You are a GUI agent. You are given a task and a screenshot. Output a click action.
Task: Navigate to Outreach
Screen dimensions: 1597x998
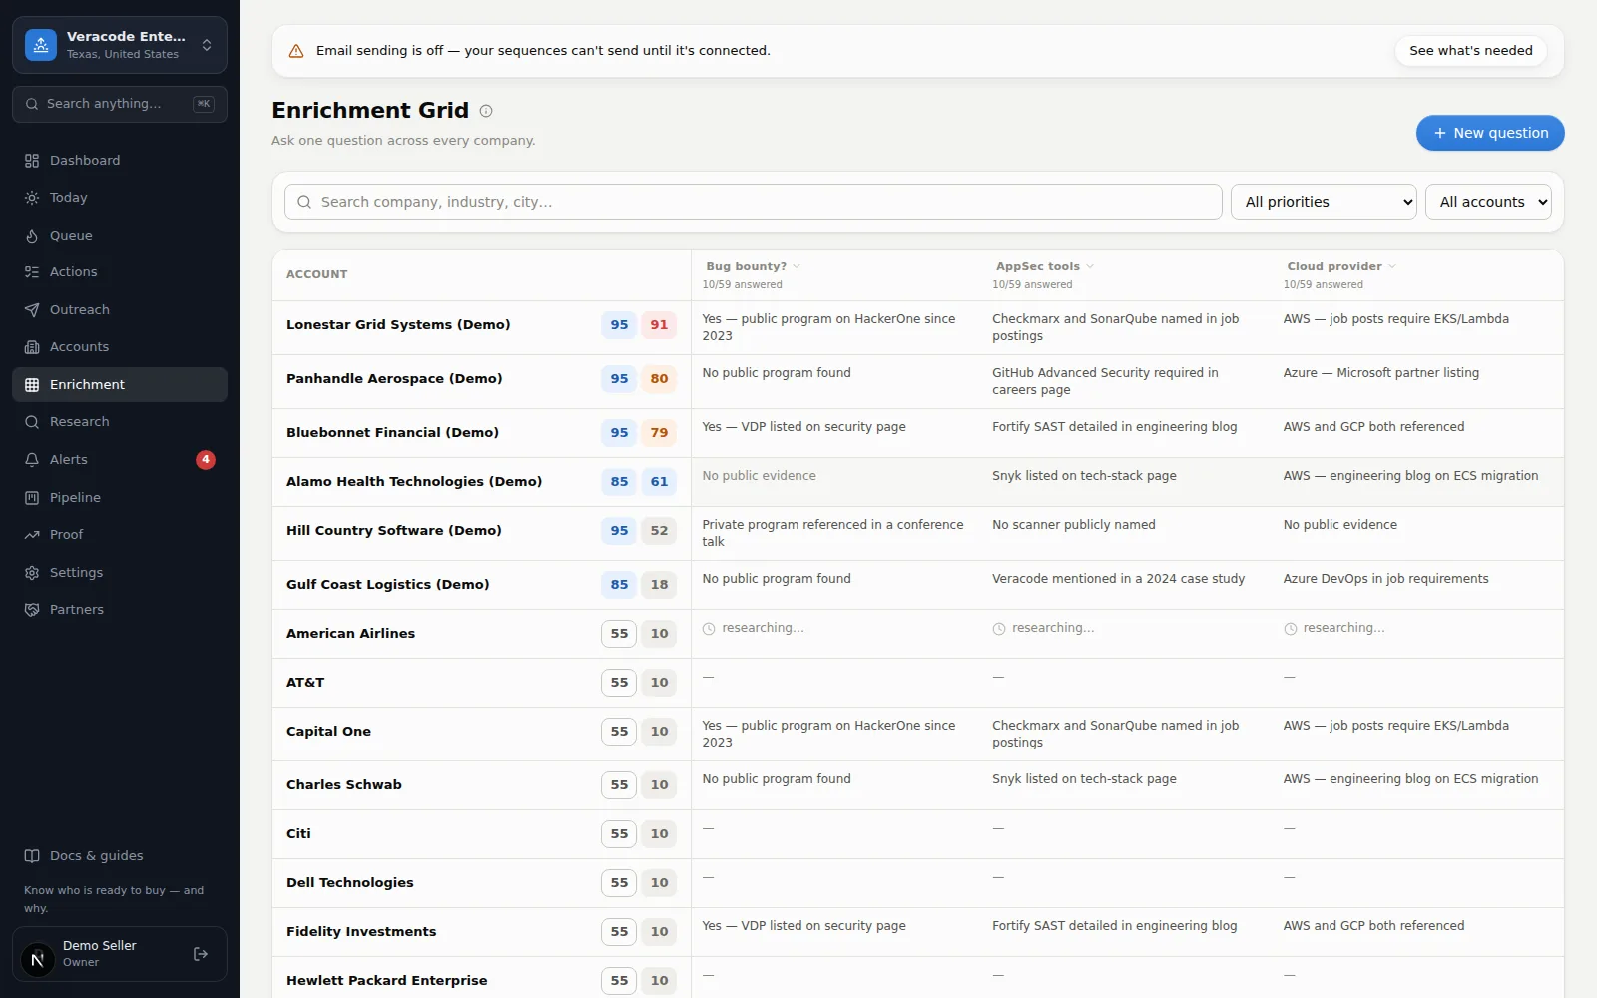click(x=120, y=310)
